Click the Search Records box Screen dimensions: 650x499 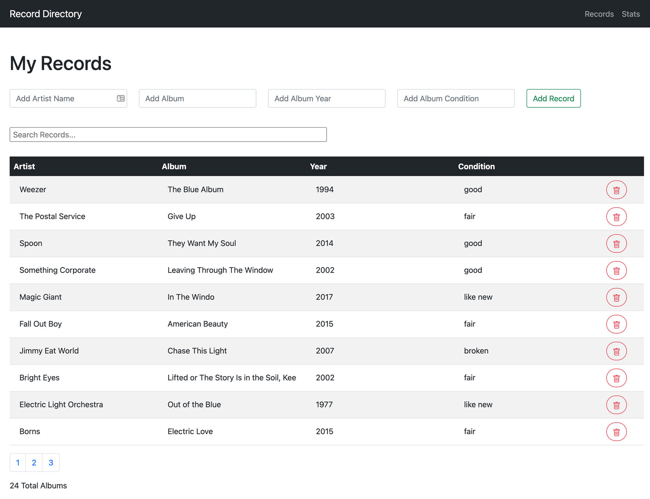(168, 135)
